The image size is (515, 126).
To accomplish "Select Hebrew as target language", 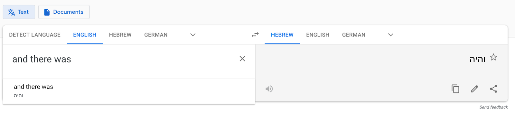I will point(282,35).
